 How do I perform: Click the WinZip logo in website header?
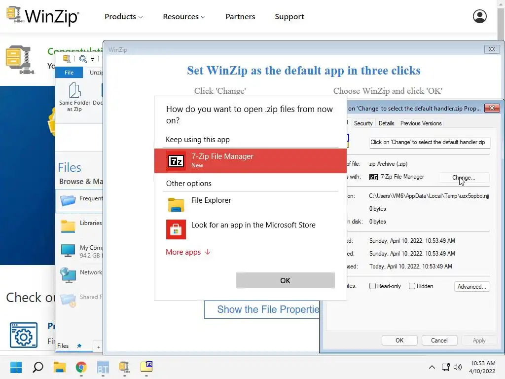click(x=42, y=16)
